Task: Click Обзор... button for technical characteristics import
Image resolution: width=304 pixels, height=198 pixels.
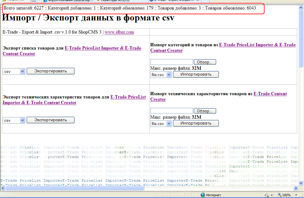Action: (205, 111)
